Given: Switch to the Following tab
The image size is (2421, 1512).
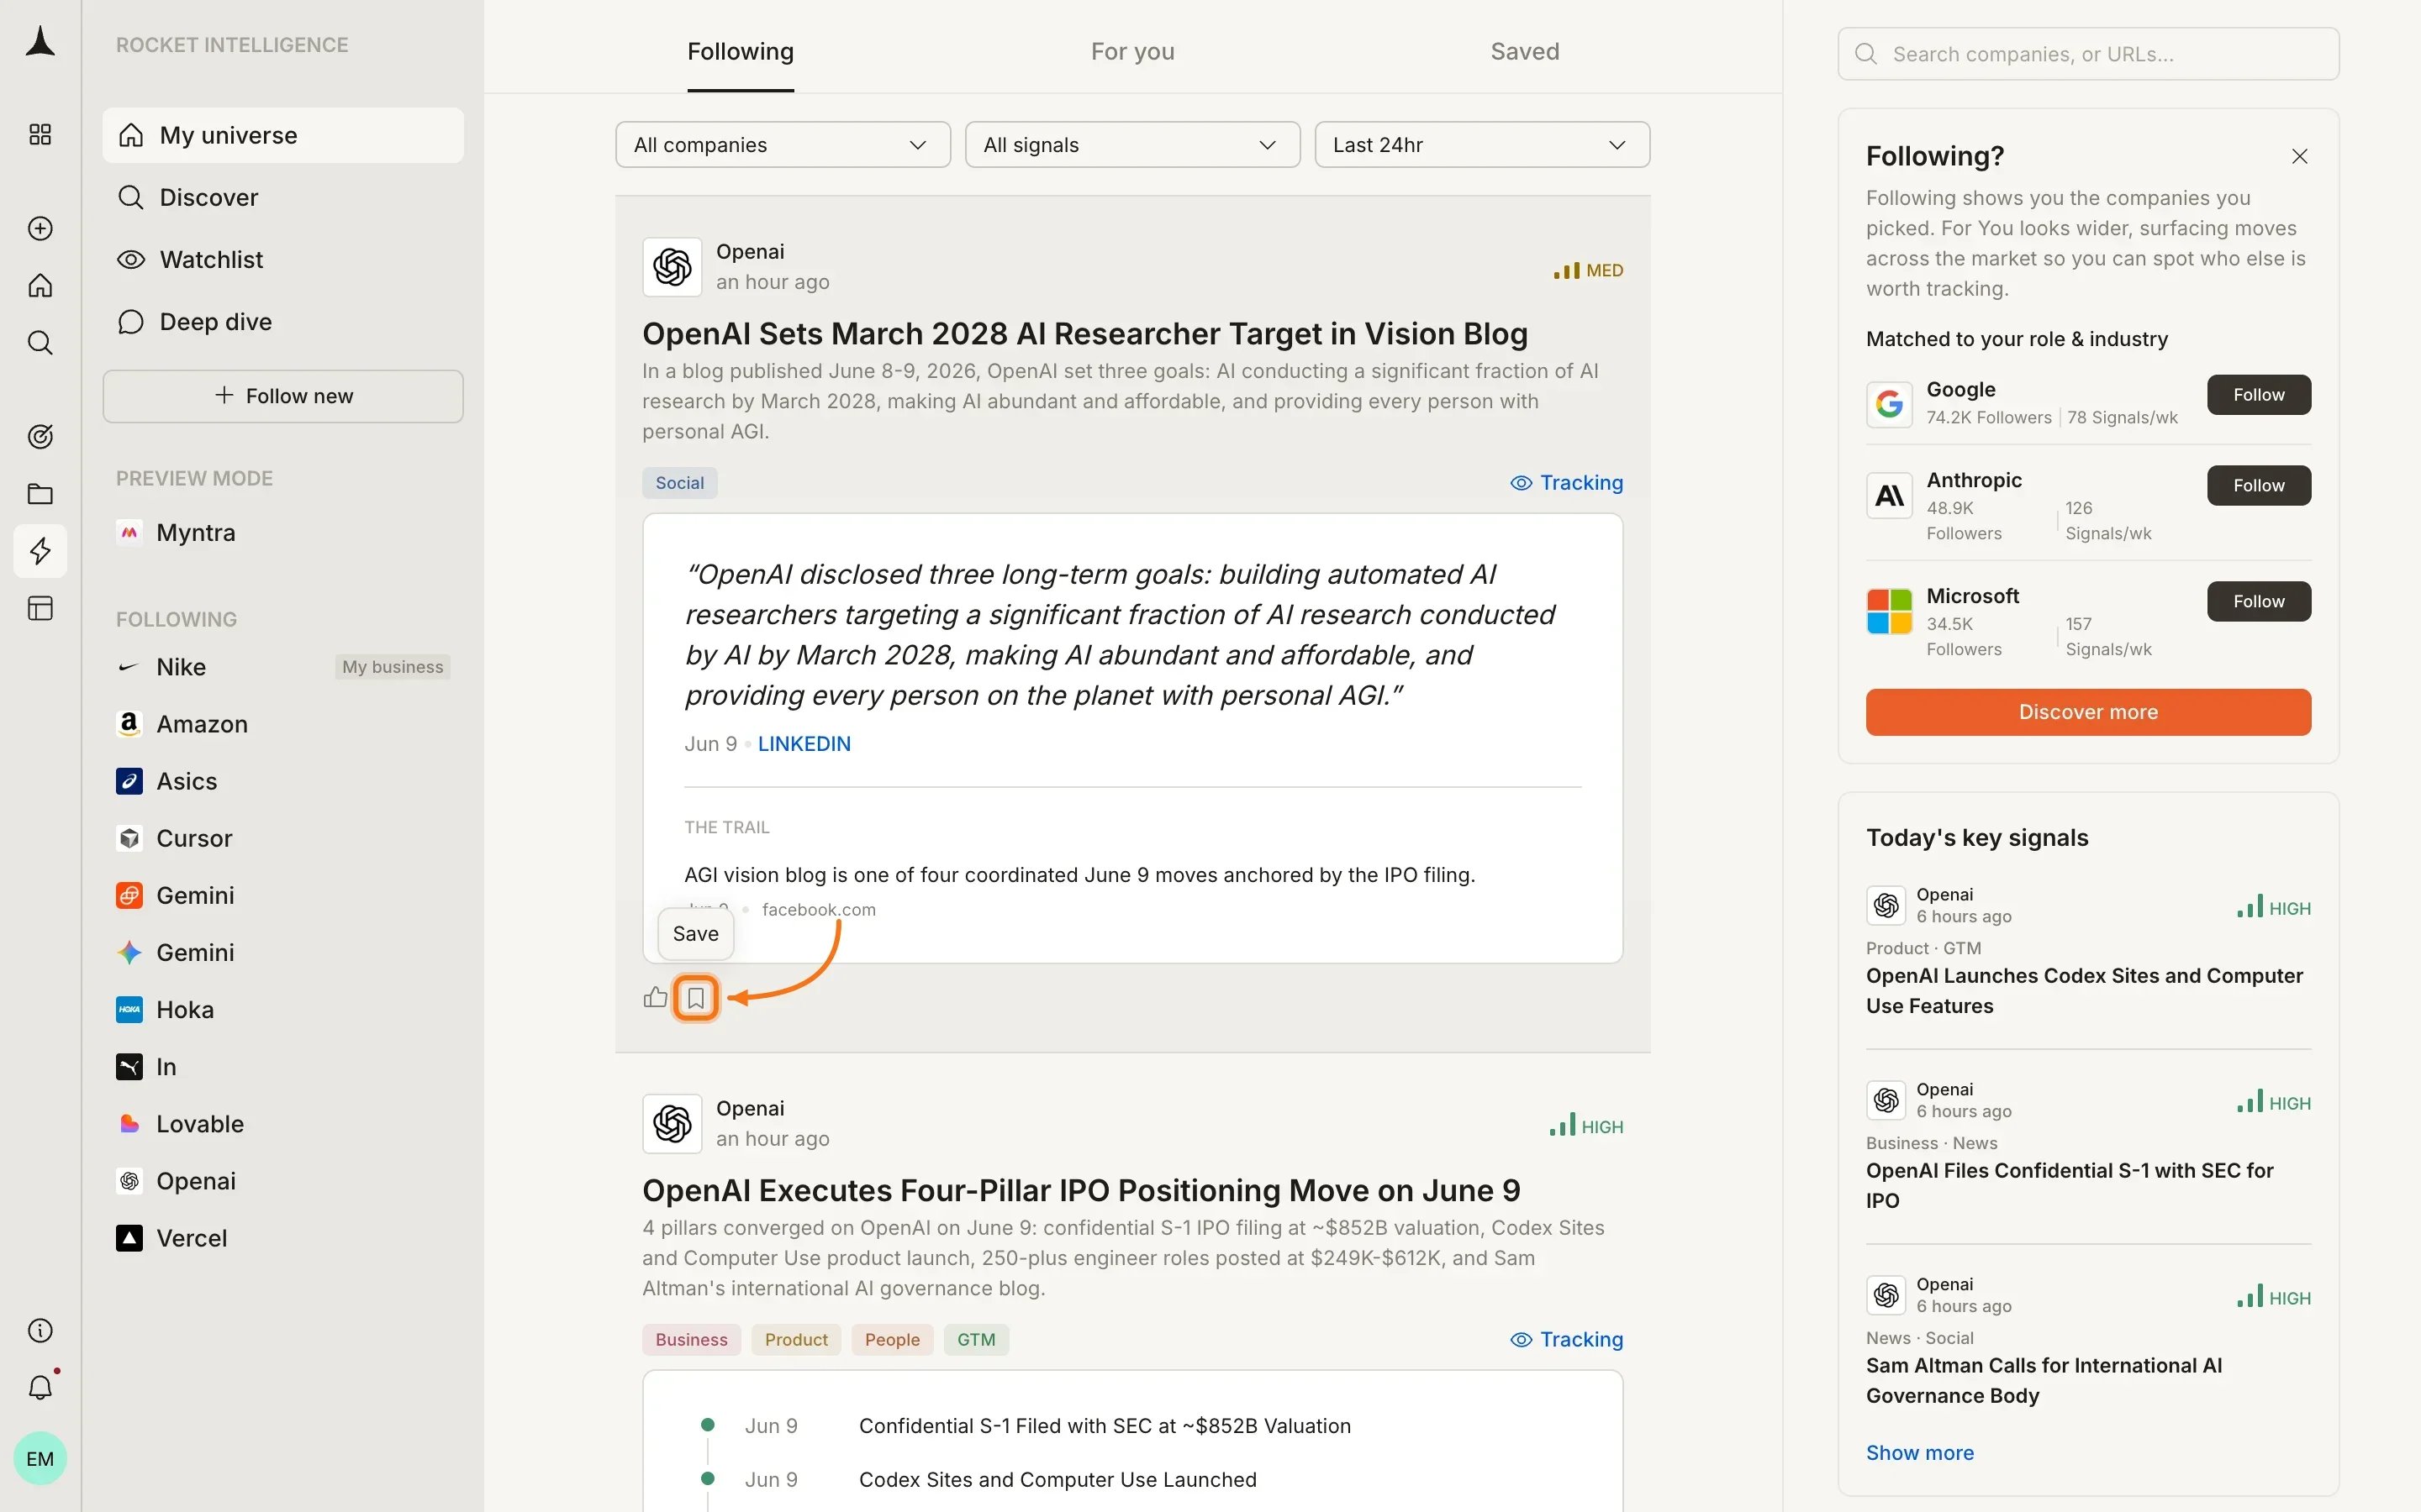Looking at the screenshot, I should 741,52.
